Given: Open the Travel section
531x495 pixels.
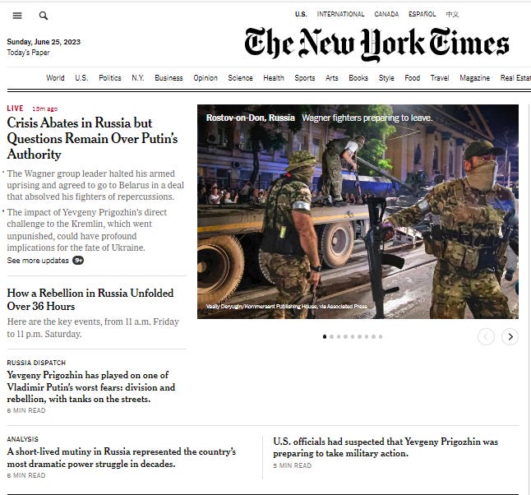Looking at the screenshot, I should pos(440,78).
